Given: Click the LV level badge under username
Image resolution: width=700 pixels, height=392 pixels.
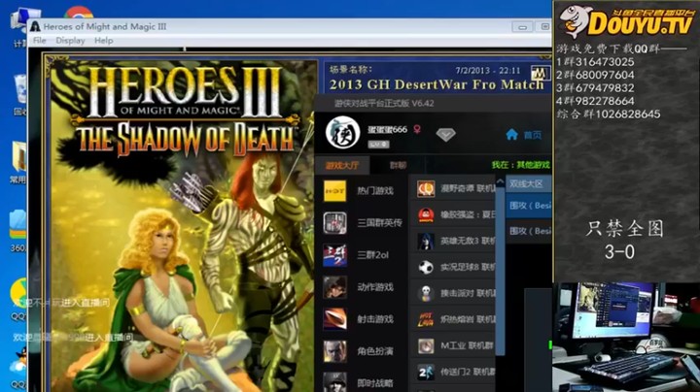Looking at the screenshot, I should [378, 145].
